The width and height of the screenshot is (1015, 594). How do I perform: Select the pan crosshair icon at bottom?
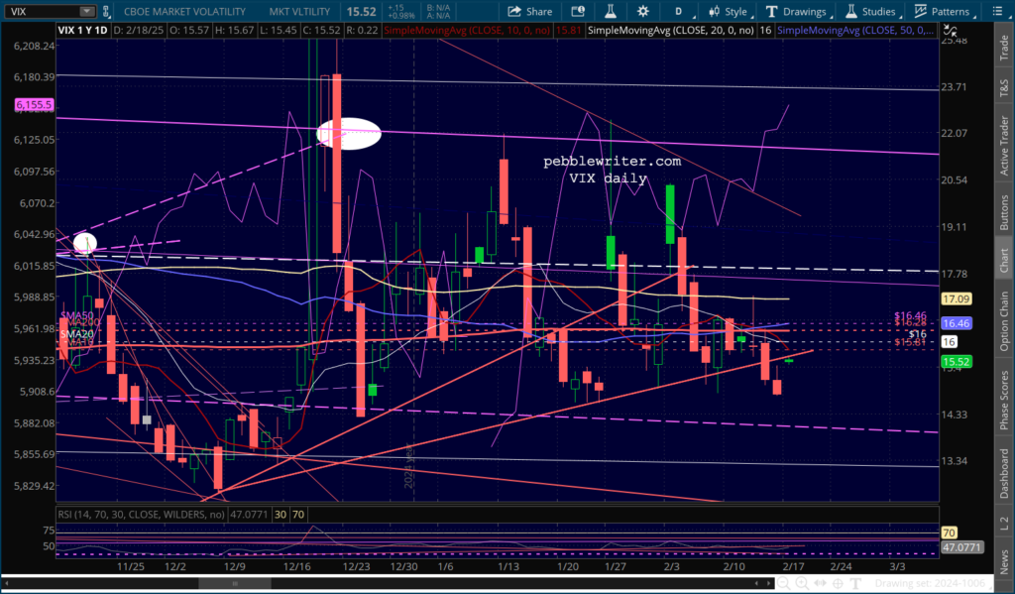pos(838,583)
